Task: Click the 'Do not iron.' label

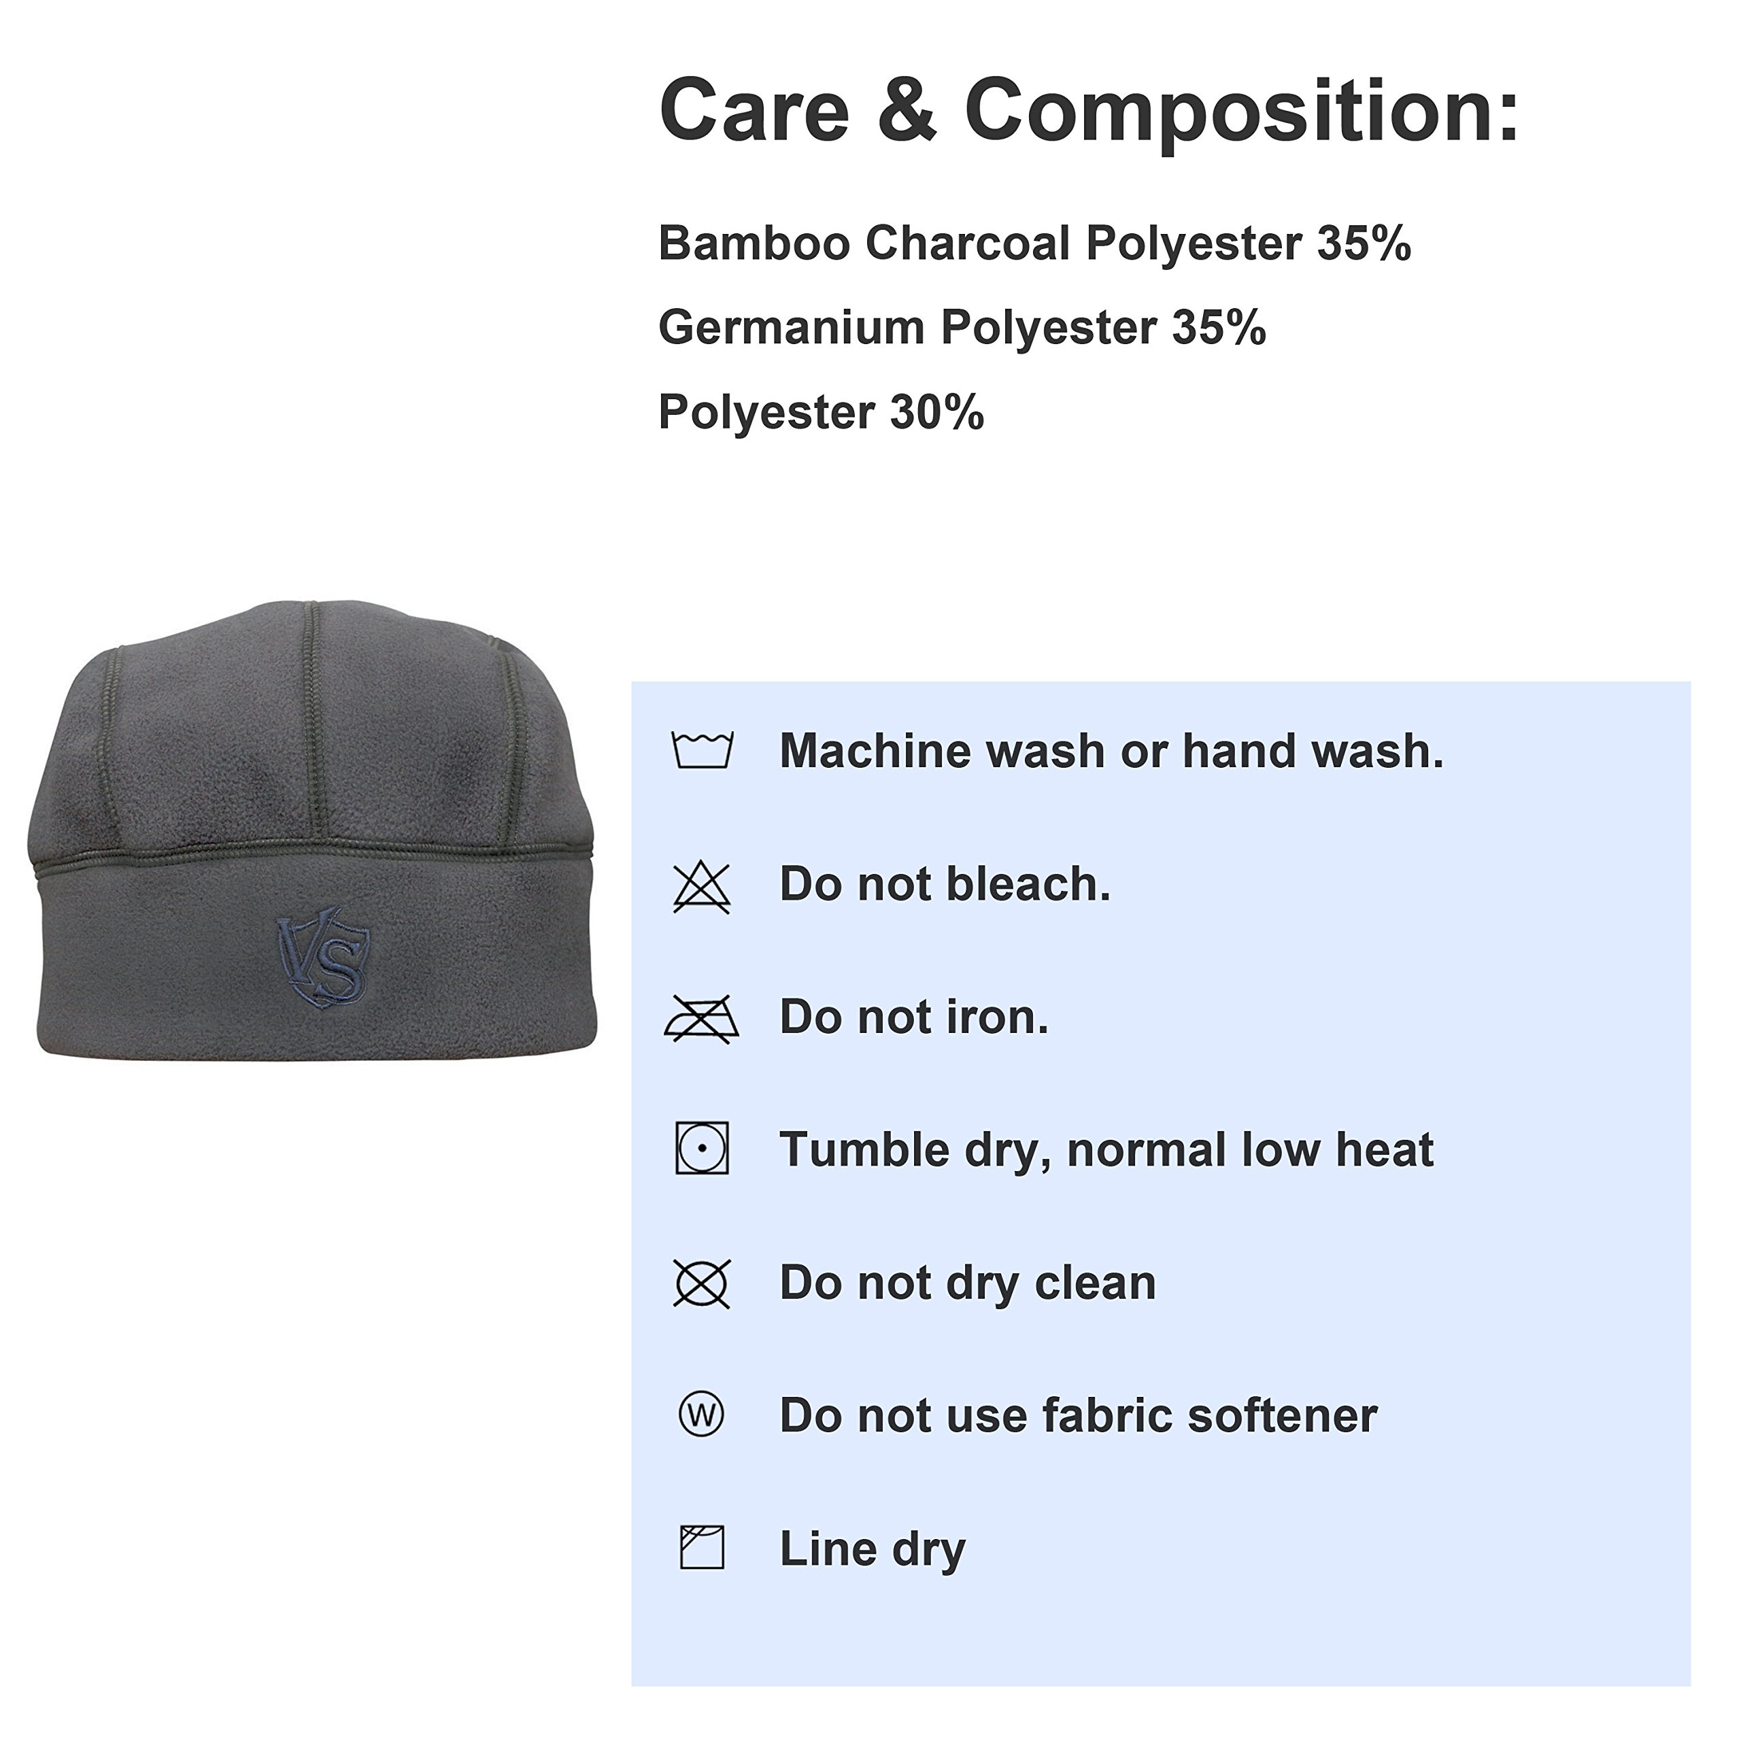Action: click(x=914, y=1017)
